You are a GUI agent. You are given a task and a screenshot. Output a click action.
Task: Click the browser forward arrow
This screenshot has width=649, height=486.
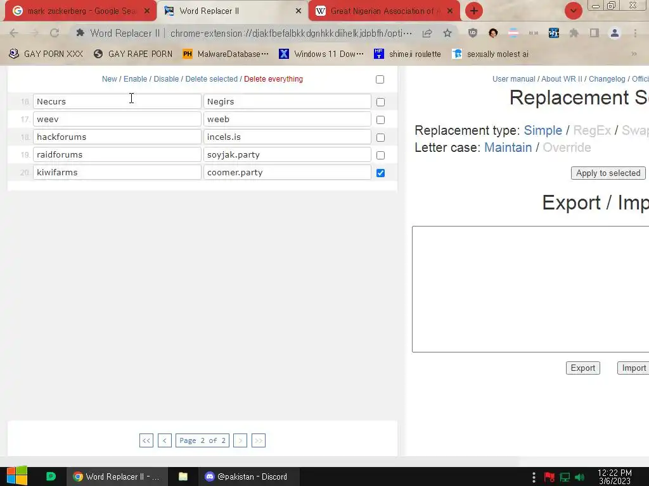coord(34,33)
